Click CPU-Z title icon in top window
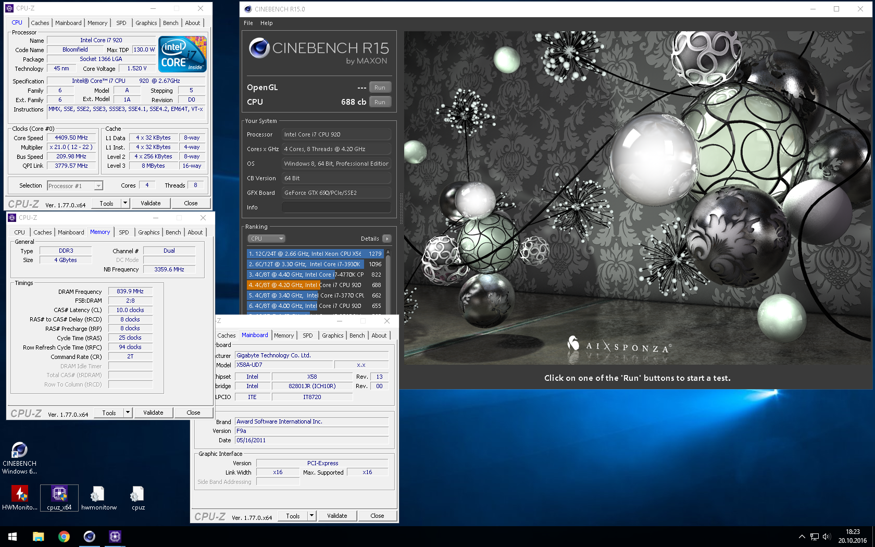The image size is (875, 547). point(9,8)
